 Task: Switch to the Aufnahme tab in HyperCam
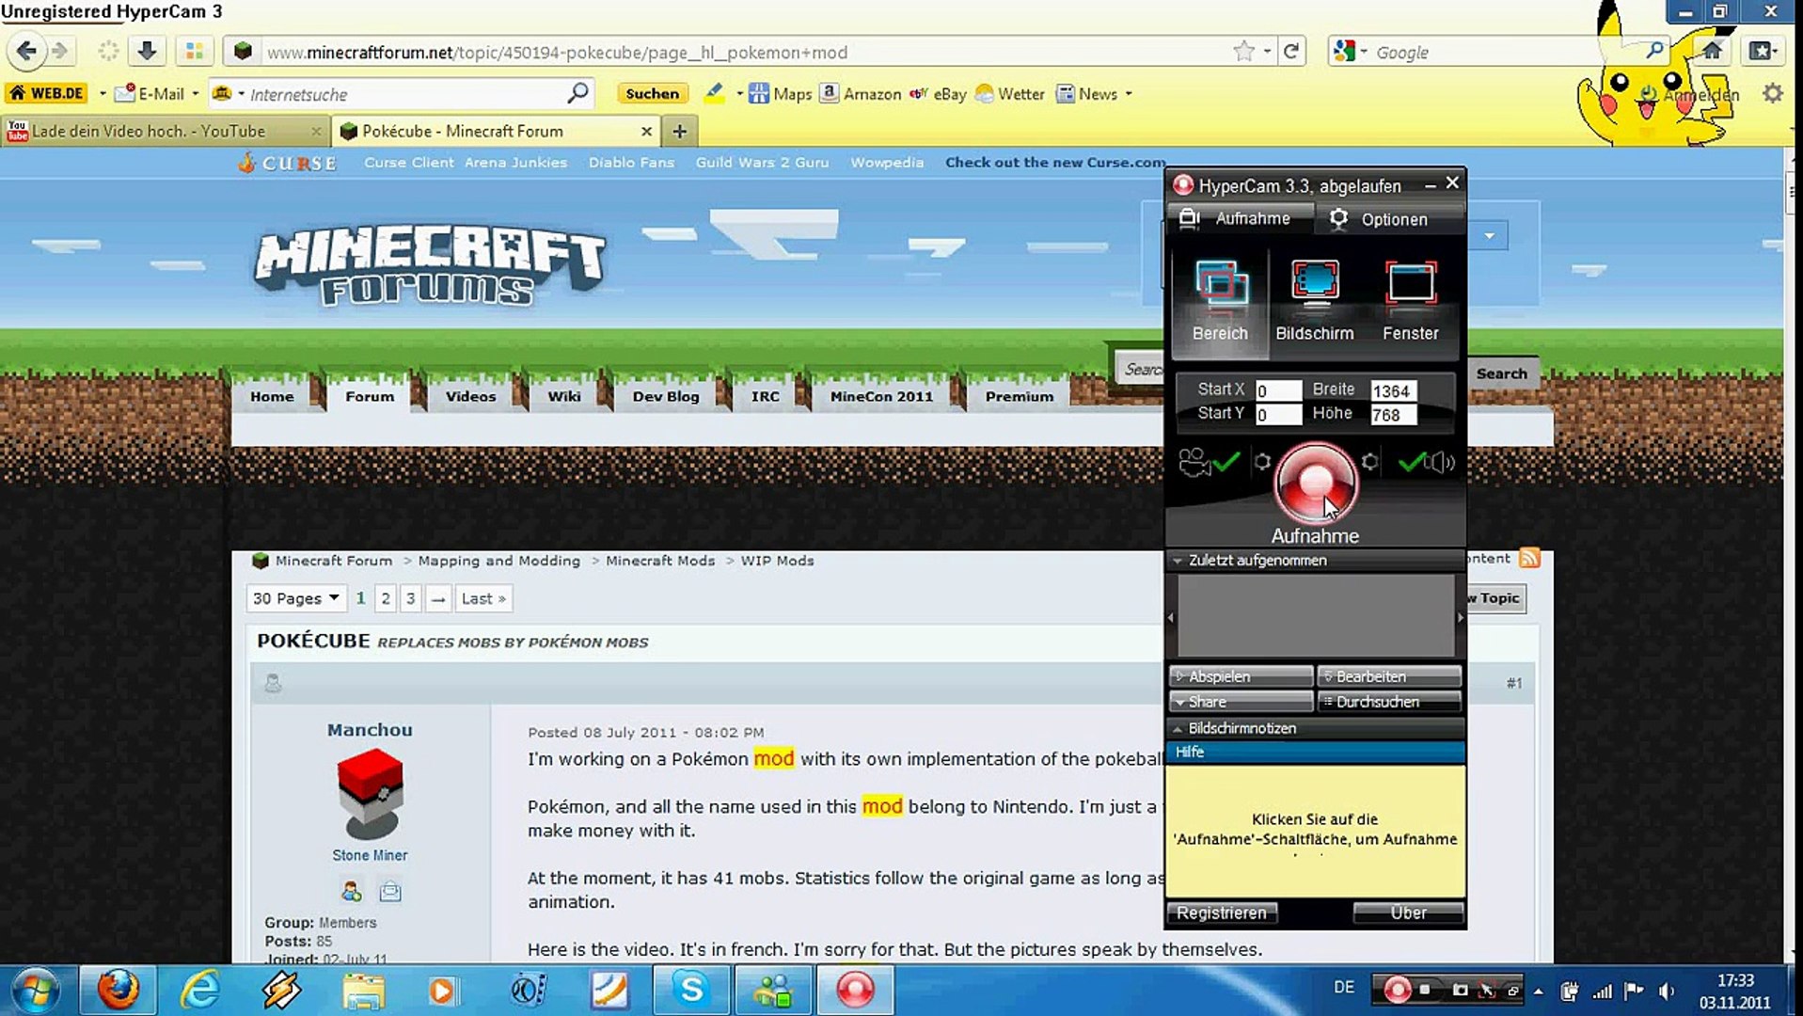[1240, 218]
